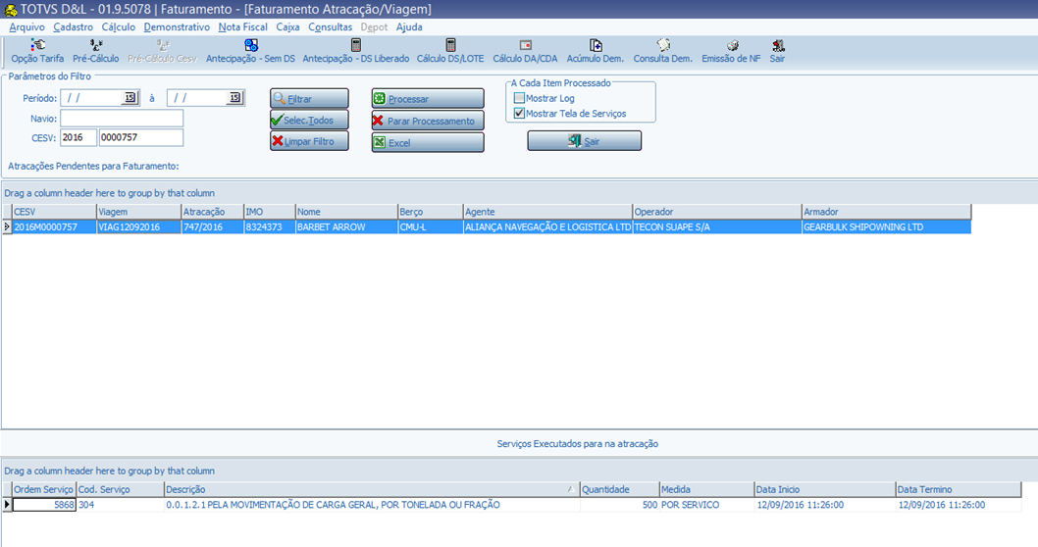Select Antecipação - DS Liberado toolbar icon
The height and width of the screenshot is (547, 1038).
click(355, 46)
